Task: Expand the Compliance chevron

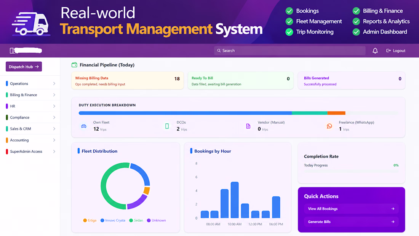Action: (x=54, y=118)
